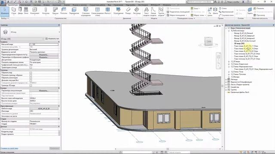Open the Группа модели (Model Group) tool
Screen dimensions: 275x154
tap(161, 12)
